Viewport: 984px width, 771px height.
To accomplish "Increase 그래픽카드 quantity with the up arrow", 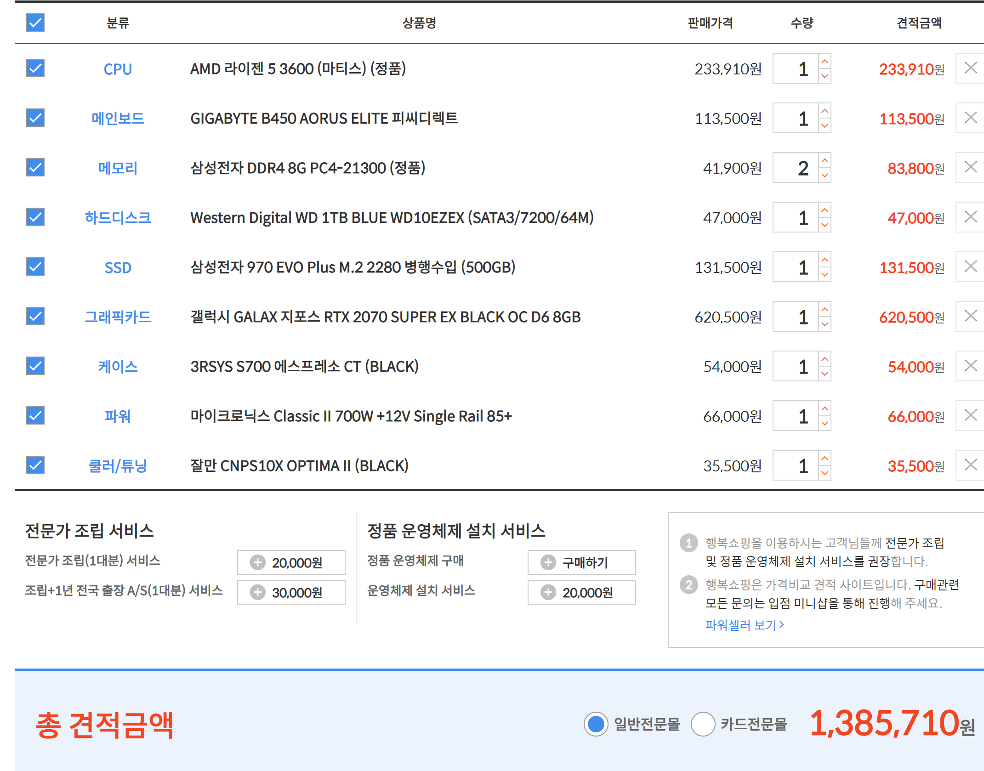I will pyautogui.click(x=825, y=309).
